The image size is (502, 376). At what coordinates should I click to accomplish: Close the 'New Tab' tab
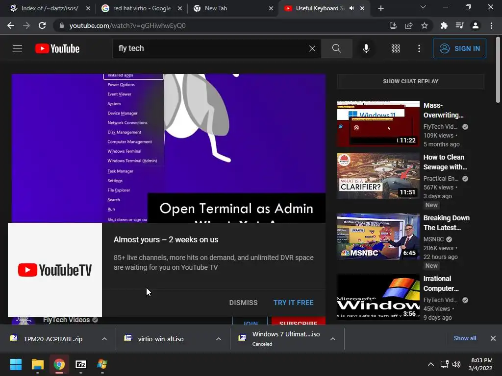click(x=271, y=8)
